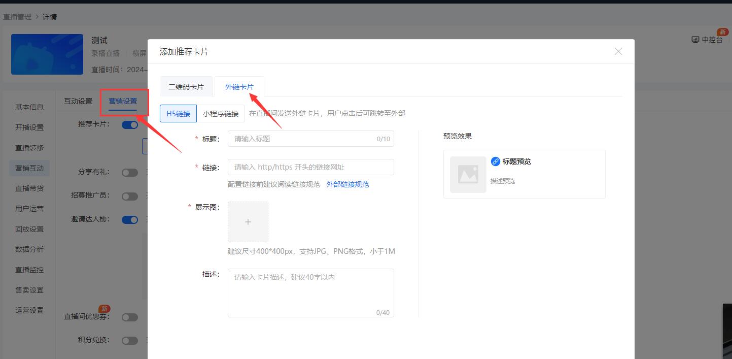
Task: Click the image placeholder icon in preview card
Action: tap(467, 174)
